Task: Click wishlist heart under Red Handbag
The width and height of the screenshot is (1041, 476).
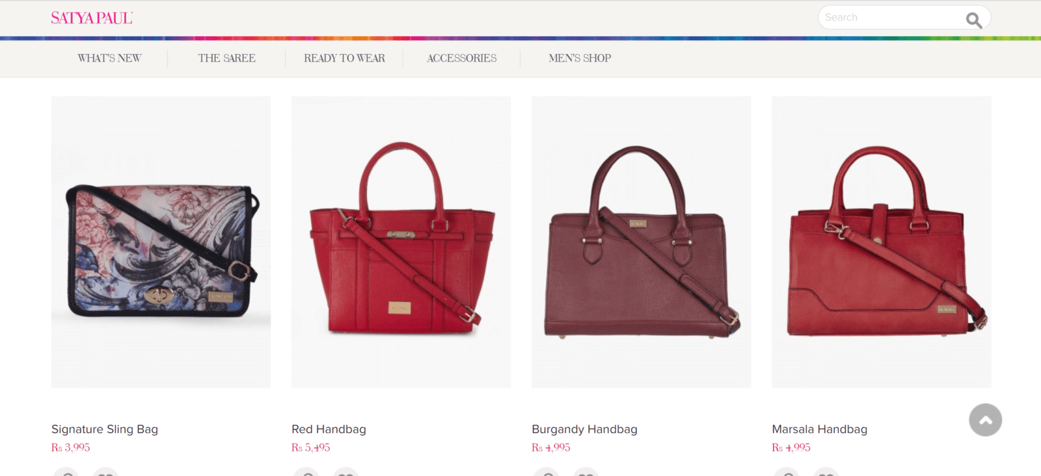Action: point(345,472)
